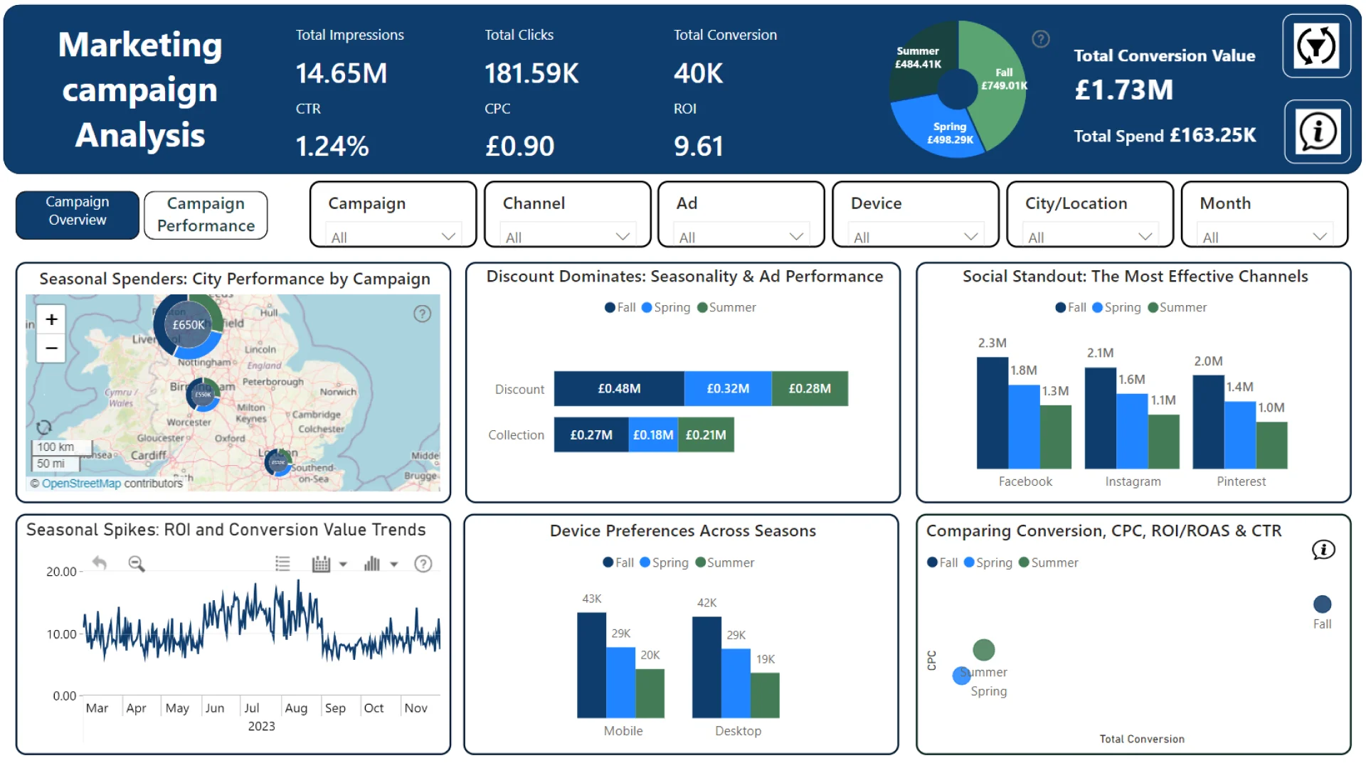
Task: Open the Channel filter dropdown
Action: pyautogui.click(x=568, y=236)
